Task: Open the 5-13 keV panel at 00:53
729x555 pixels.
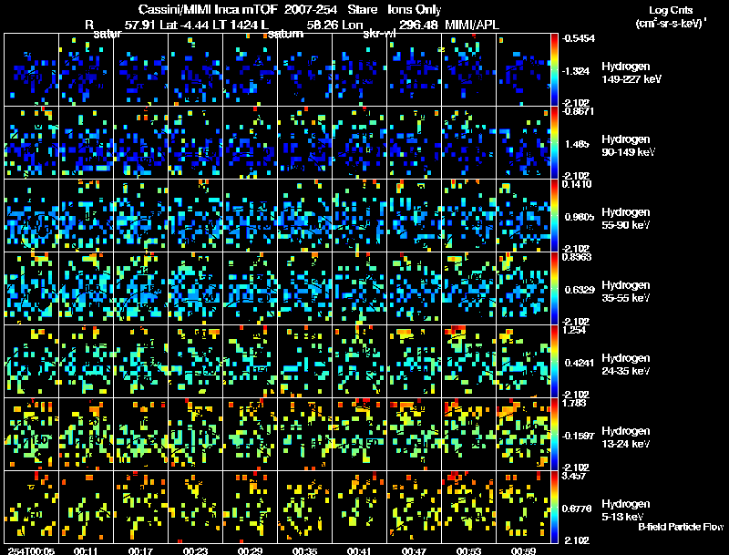Action: [469, 508]
